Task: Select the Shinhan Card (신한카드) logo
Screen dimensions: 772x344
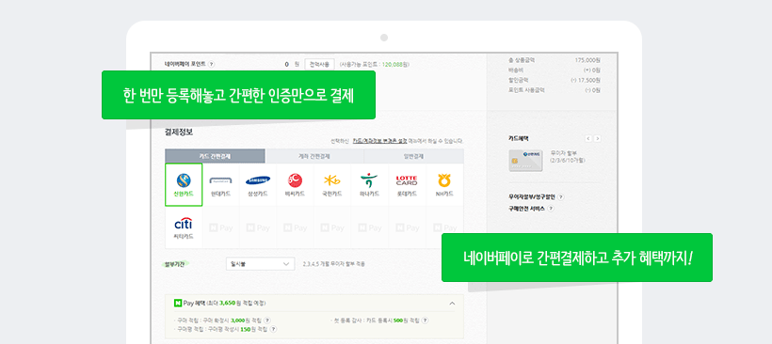Action: 184,180
